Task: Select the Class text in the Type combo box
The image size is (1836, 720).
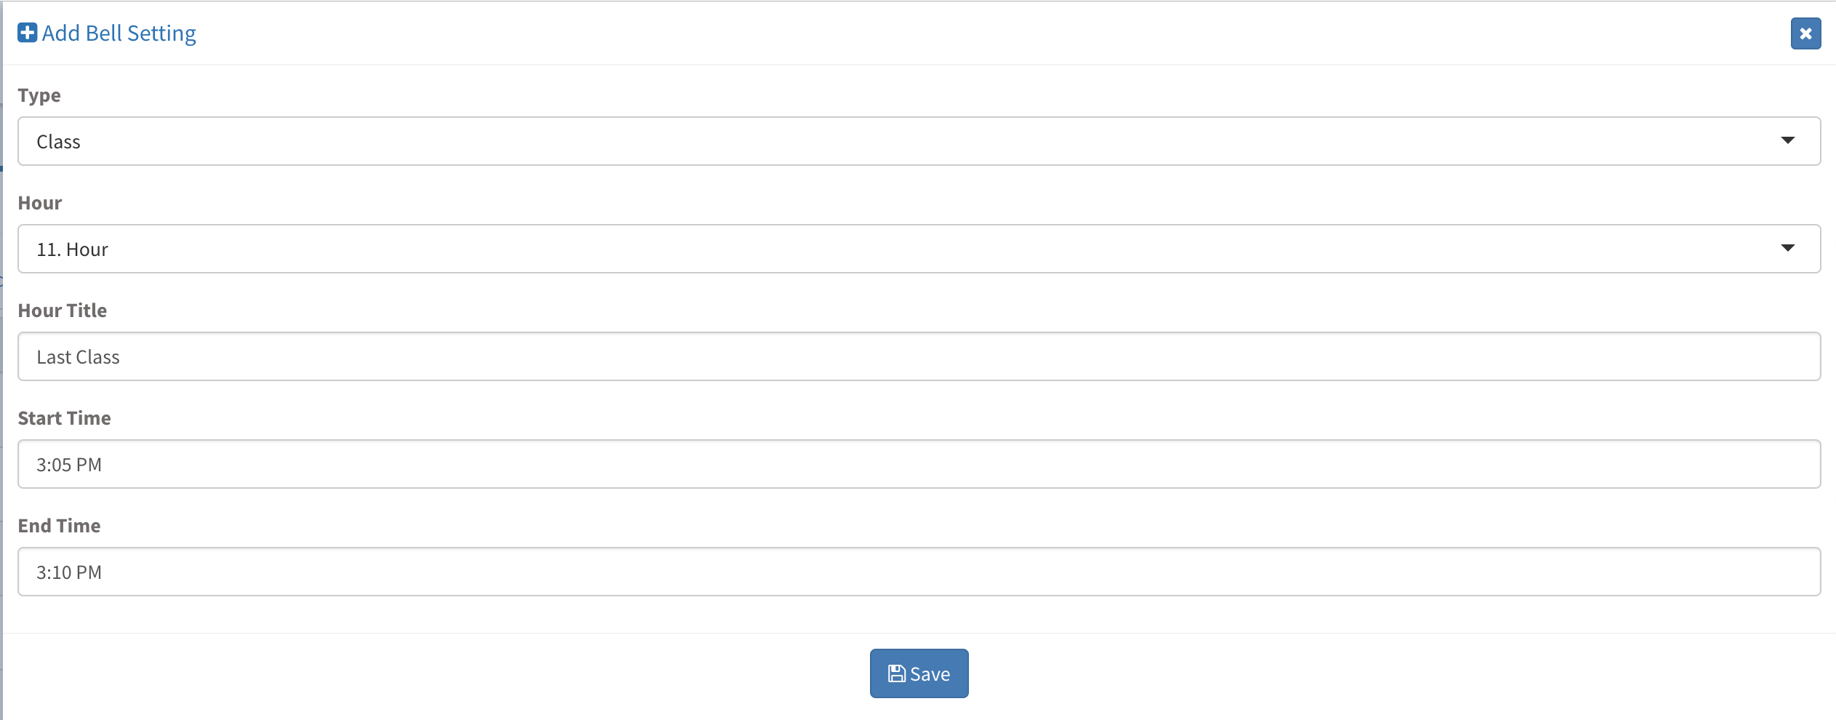Action: 59,142
